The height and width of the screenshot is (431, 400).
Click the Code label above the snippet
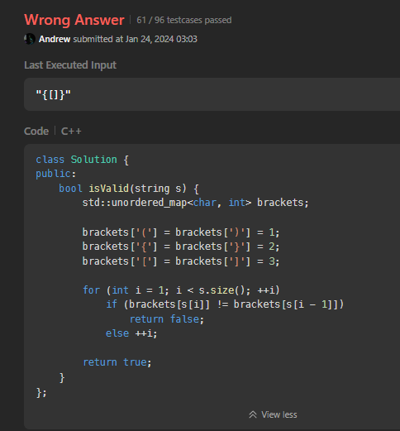coord(36,131)
